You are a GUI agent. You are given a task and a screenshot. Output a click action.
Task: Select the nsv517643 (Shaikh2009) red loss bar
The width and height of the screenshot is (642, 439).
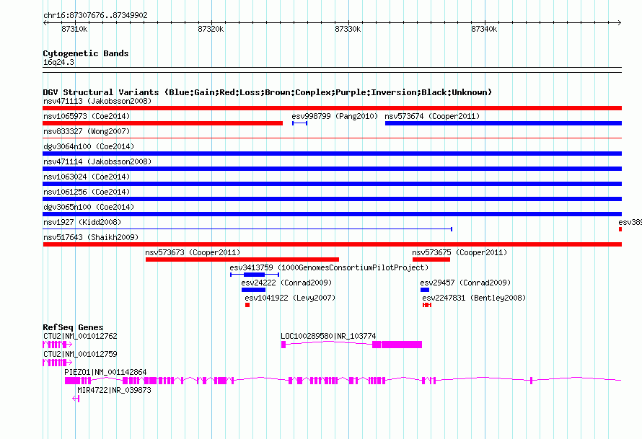pos(332,244)
